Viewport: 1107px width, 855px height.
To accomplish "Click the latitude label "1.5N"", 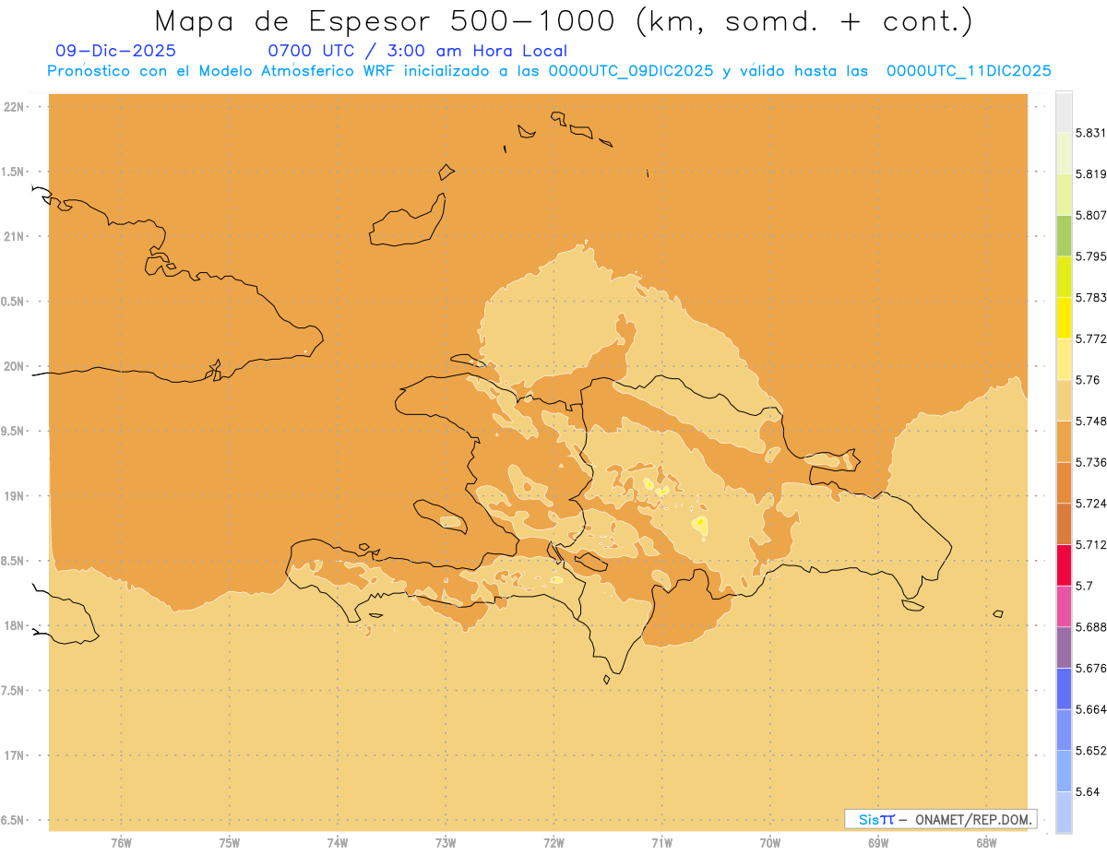I will (x=14, y=172).
